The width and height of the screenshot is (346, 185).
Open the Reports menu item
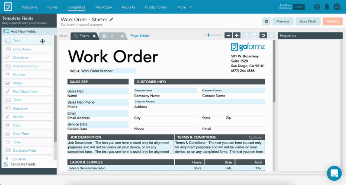tap(128, 7)
